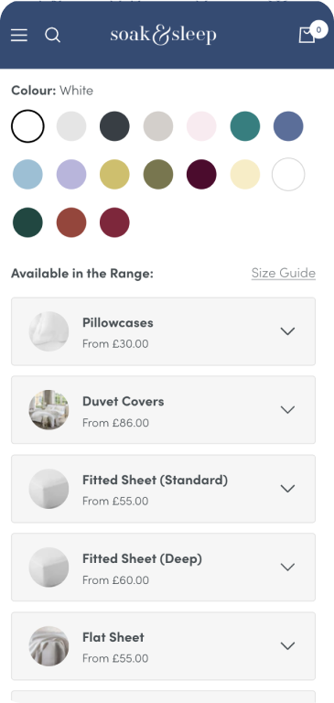Screen dimensions: 334x703
Task: Expand the Duvet Covers chevron
Action: 287,410
